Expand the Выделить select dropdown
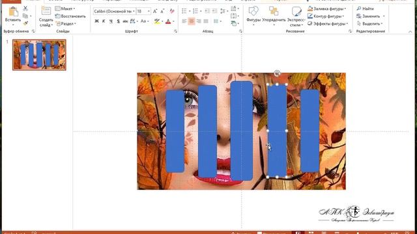Viewport: 417px width, 234px height. pyautogui.click(x=369, y=23)
